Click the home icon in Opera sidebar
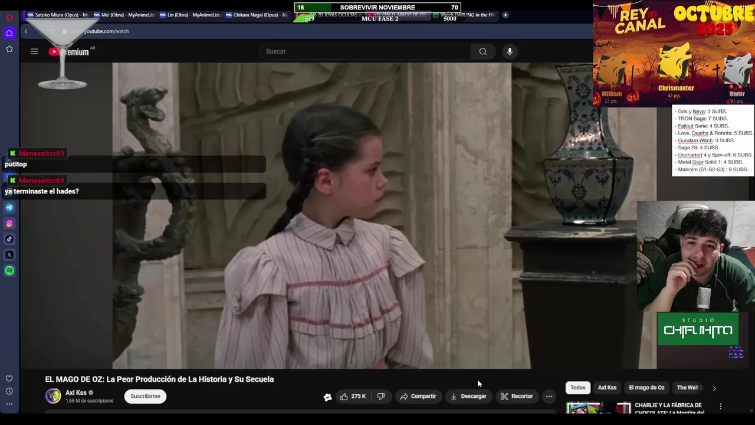Screen dimensions: 755x425 click(9, 33)
